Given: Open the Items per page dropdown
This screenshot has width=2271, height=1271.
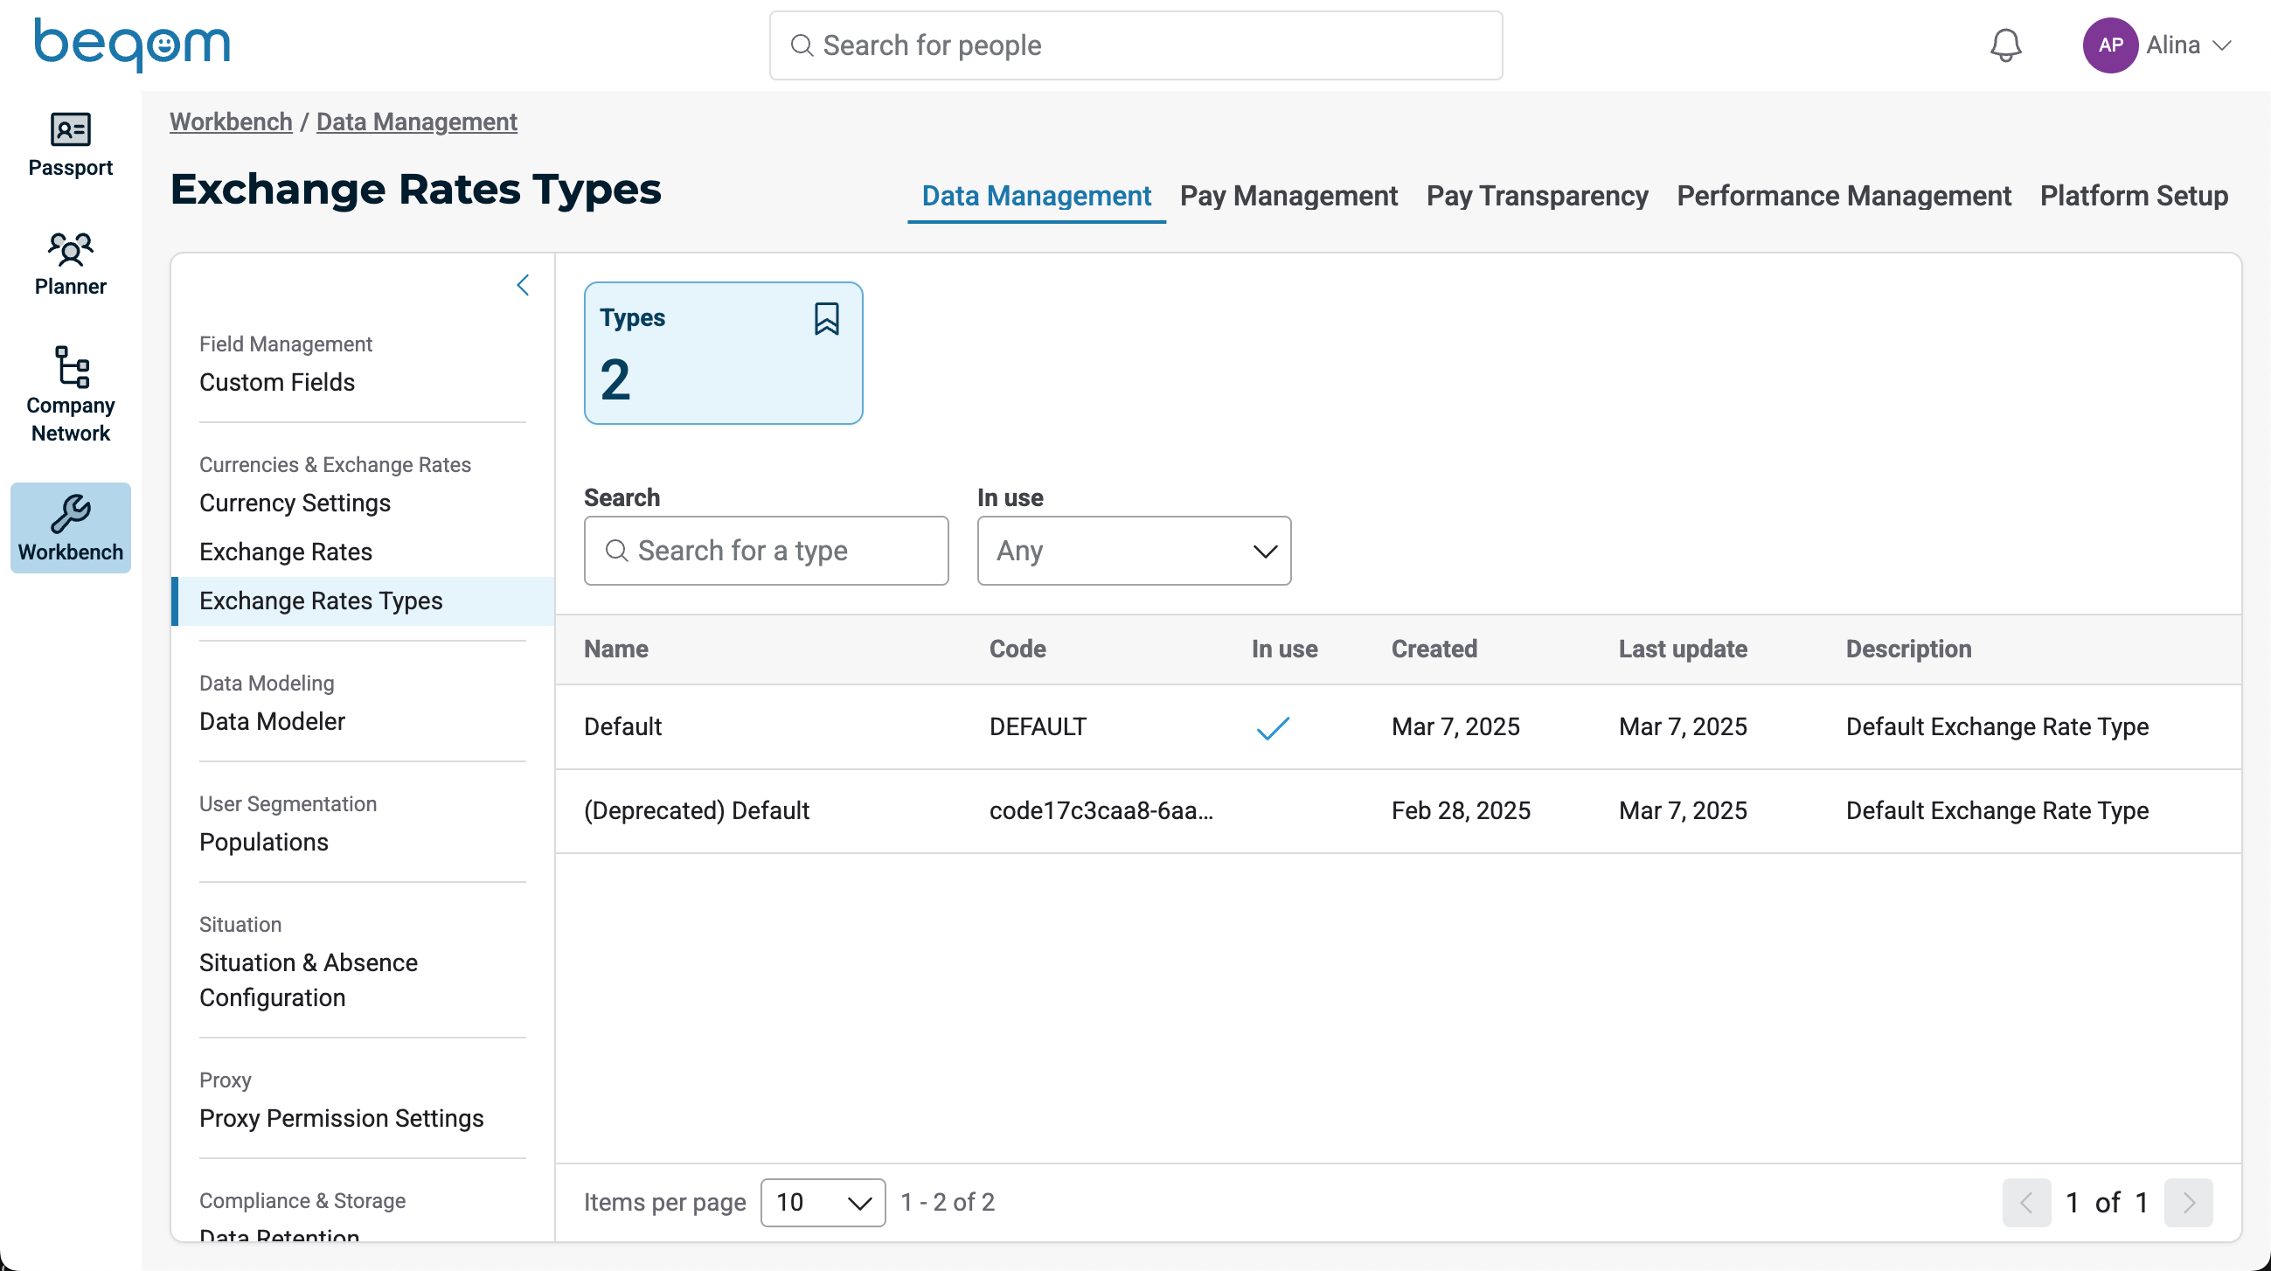Looking at the screenshot, I should coord(823,1202).
